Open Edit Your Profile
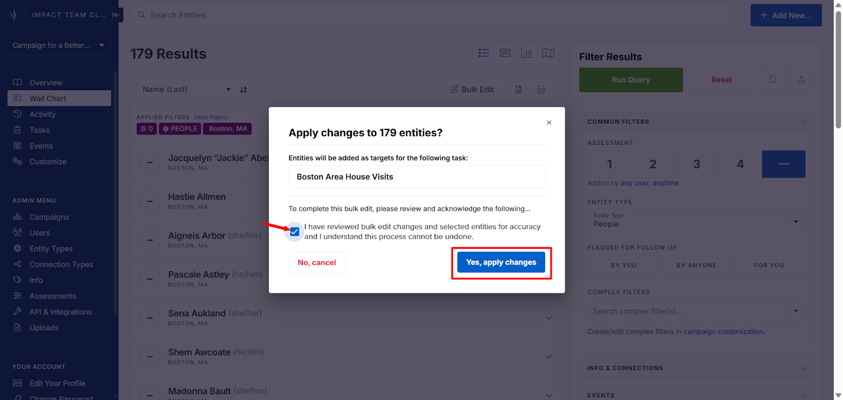 pyautogui.click(x=59, y=383)
